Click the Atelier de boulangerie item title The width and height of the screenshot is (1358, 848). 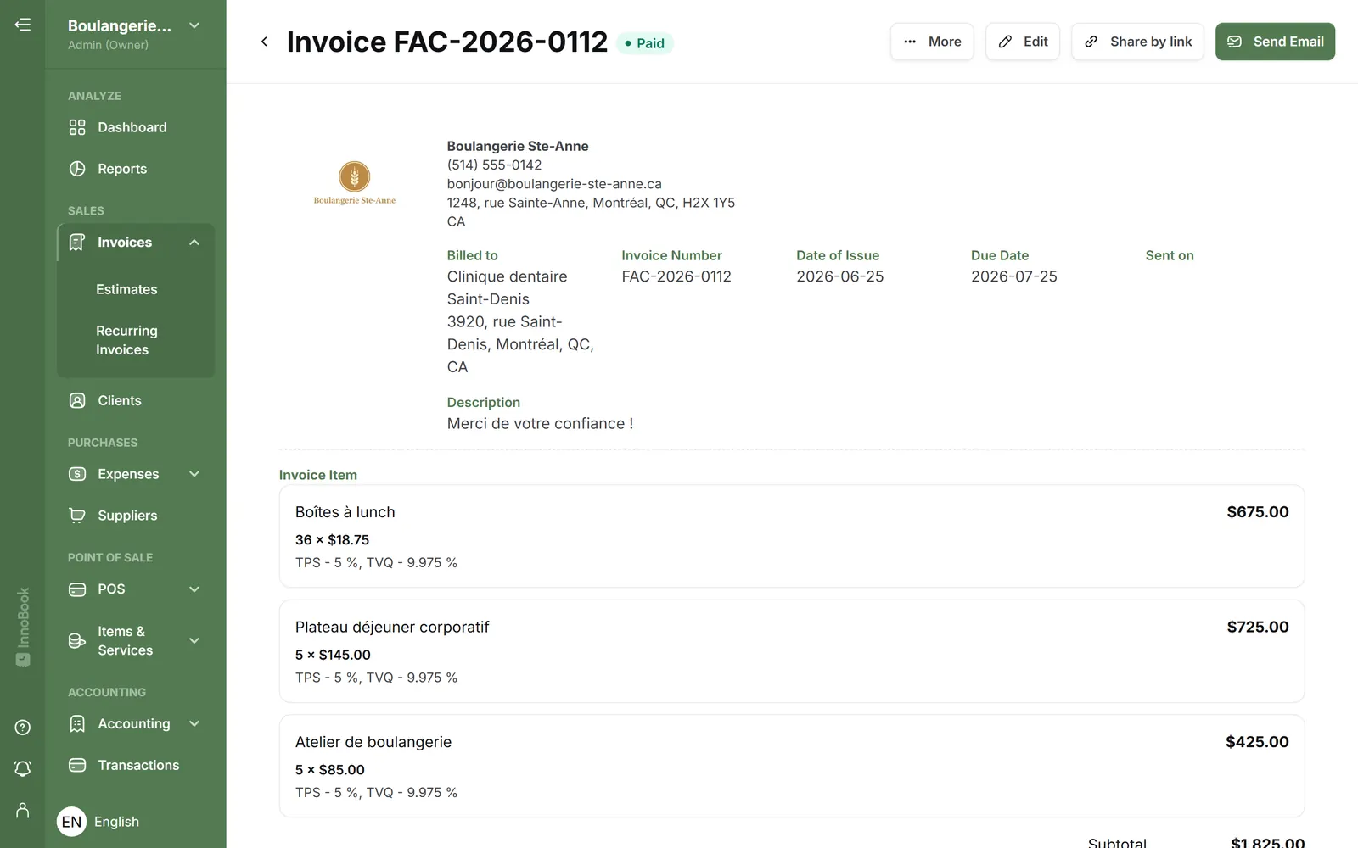click(373, 742)
